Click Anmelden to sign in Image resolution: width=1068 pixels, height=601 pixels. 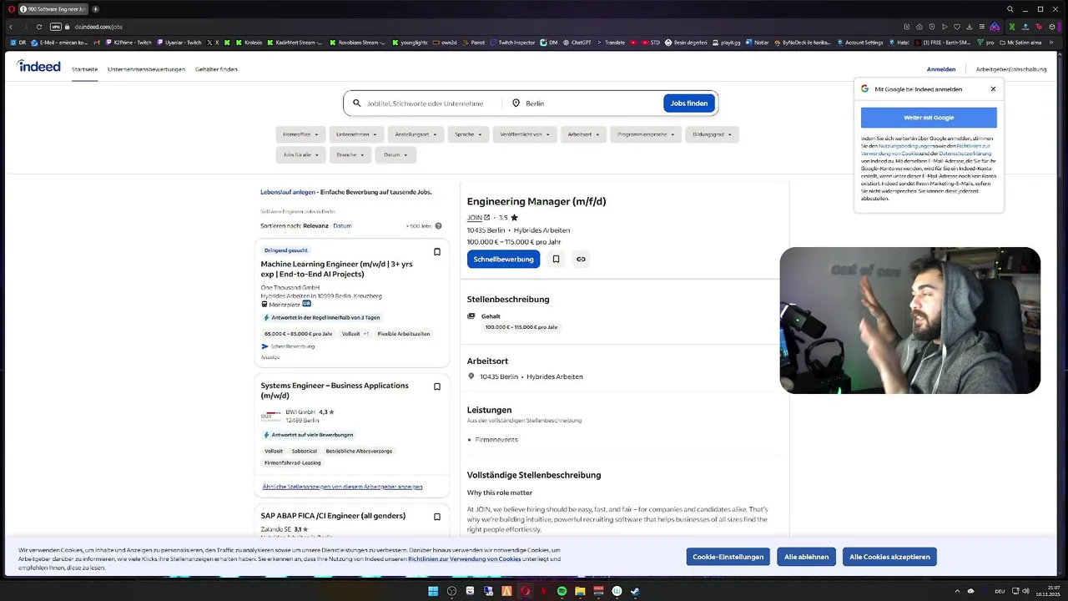pyautogui.click(x=941, y=69)
